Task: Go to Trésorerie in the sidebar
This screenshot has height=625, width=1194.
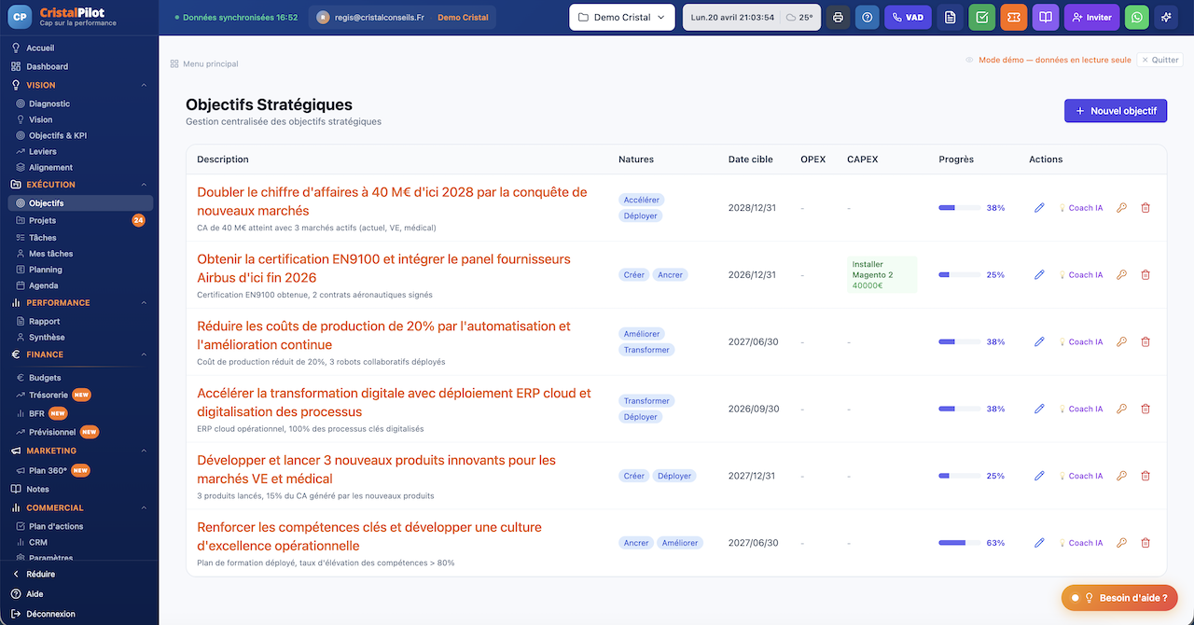Action: pyautogui.click(x=49, y=396)
